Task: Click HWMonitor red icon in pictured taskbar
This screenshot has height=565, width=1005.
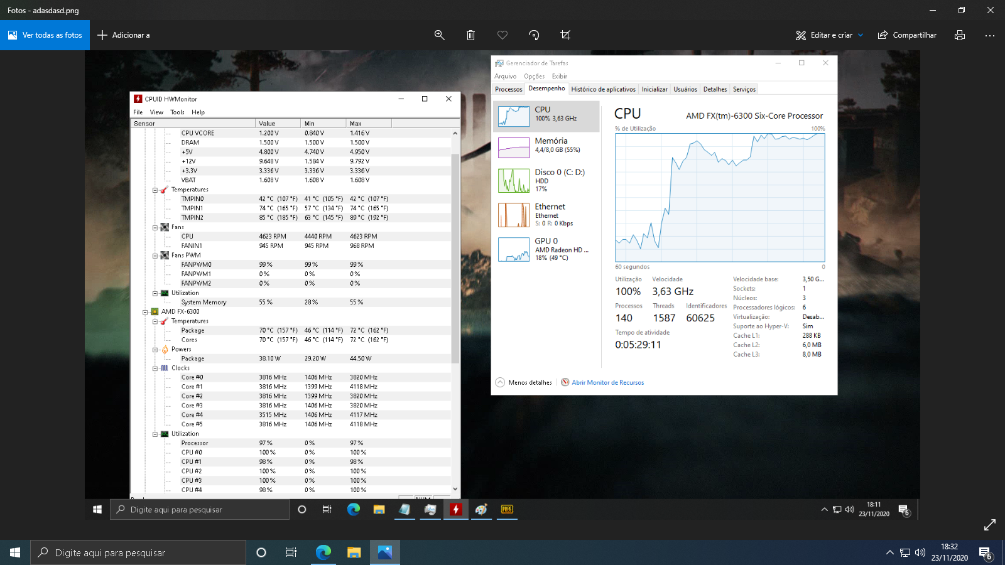Action: tap(455, 509)
